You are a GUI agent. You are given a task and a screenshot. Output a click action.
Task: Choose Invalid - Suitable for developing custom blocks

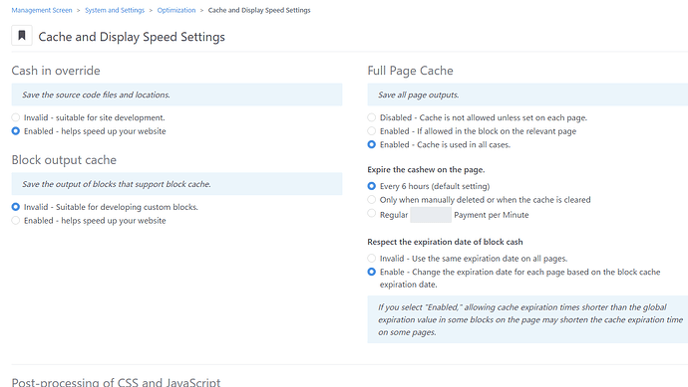16,207
